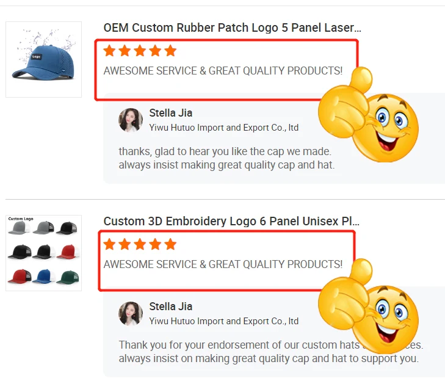This screenshot has width=445, height=381.
Task: Click the third star in the top review
Action: coord(140,51)
